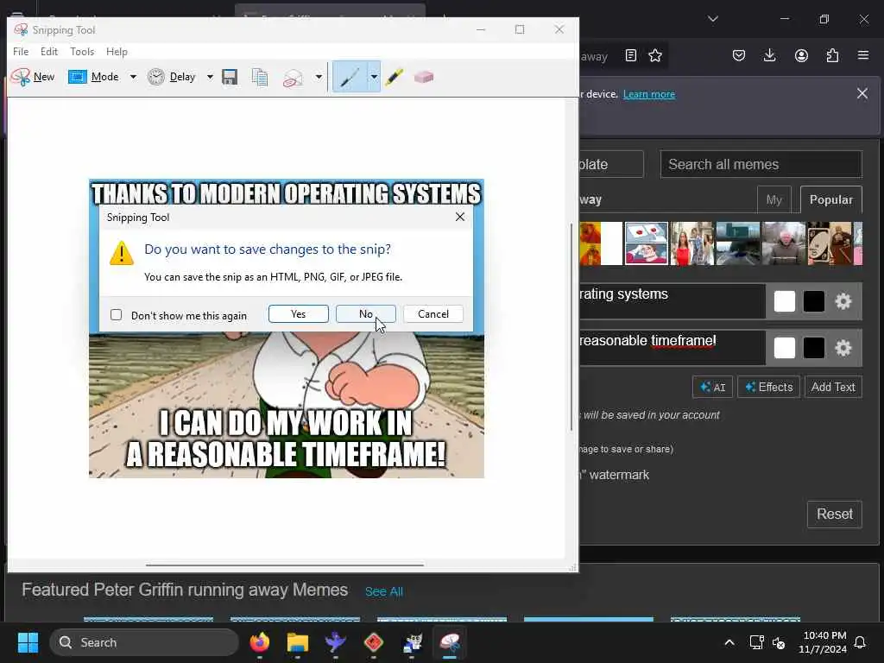Click the Effects button

[768, 388]
